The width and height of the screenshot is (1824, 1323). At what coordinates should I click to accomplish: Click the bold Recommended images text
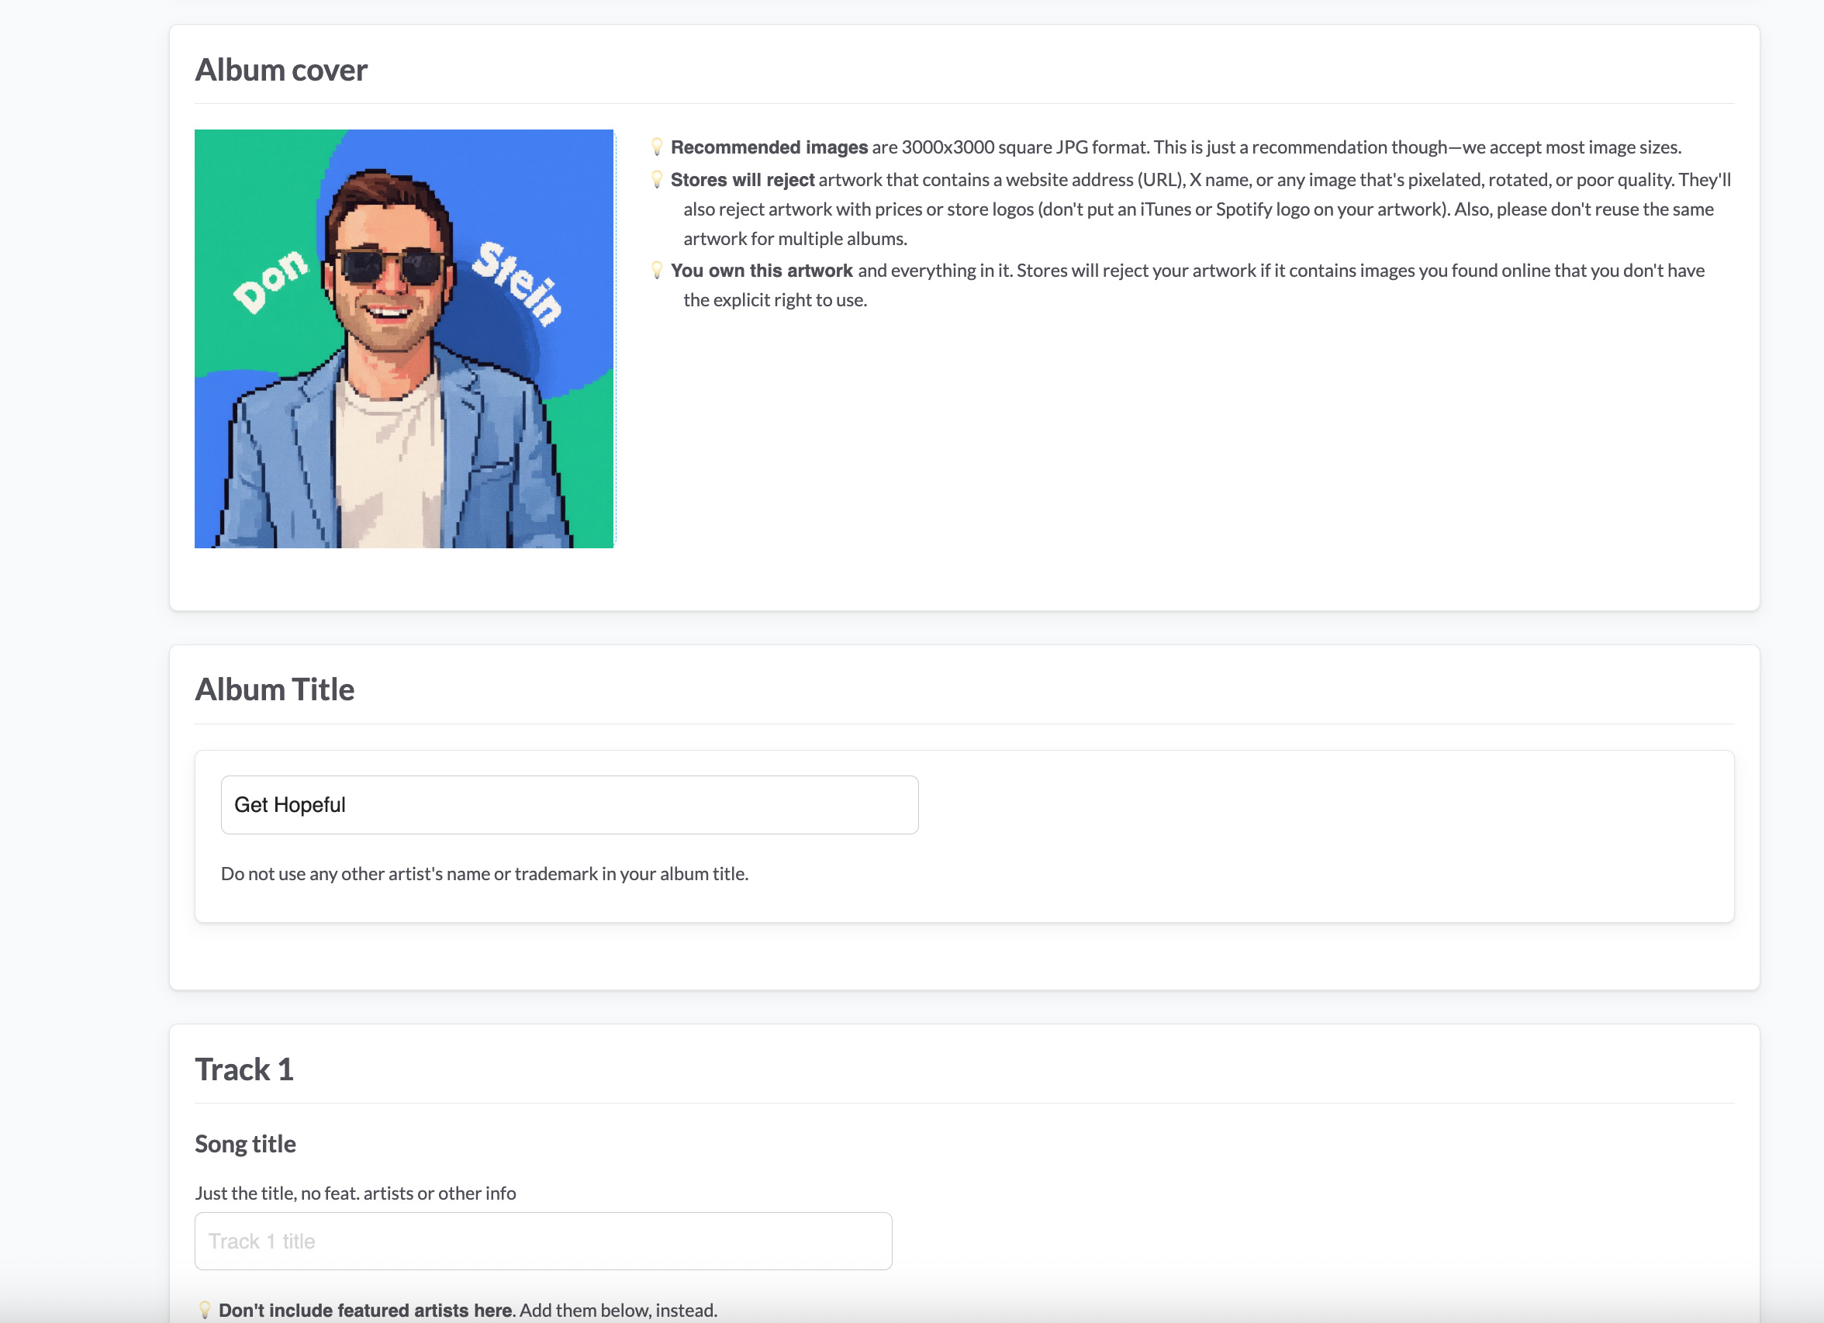click(x=769, y=147)
